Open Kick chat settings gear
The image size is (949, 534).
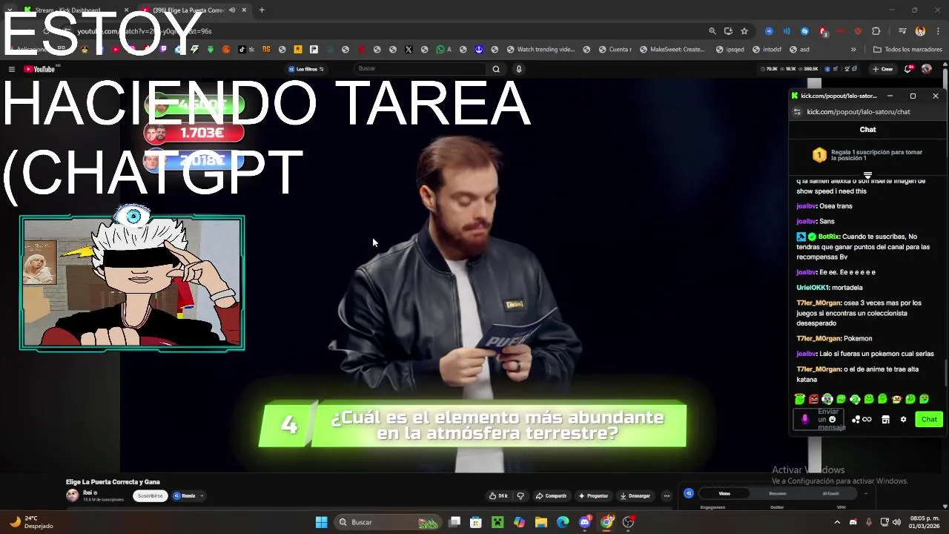pos(903,420)
